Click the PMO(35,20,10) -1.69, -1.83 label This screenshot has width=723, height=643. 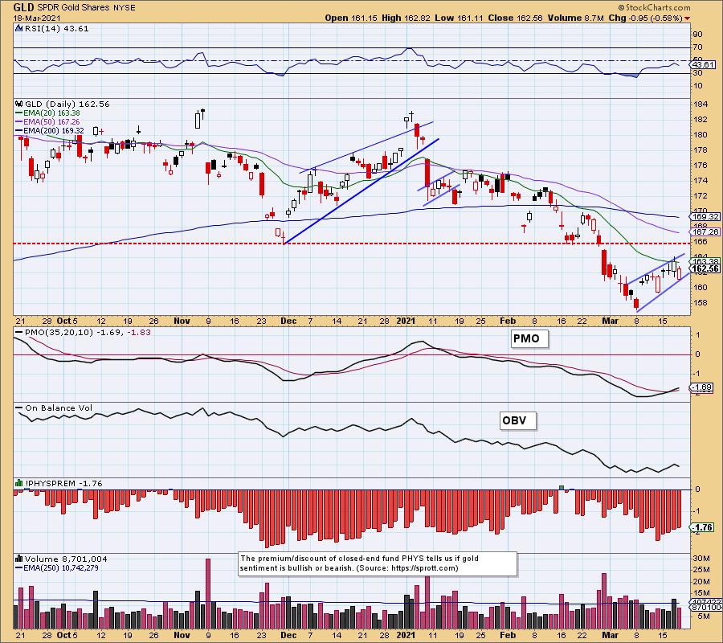pyautogui.click(x=88, y=333)
